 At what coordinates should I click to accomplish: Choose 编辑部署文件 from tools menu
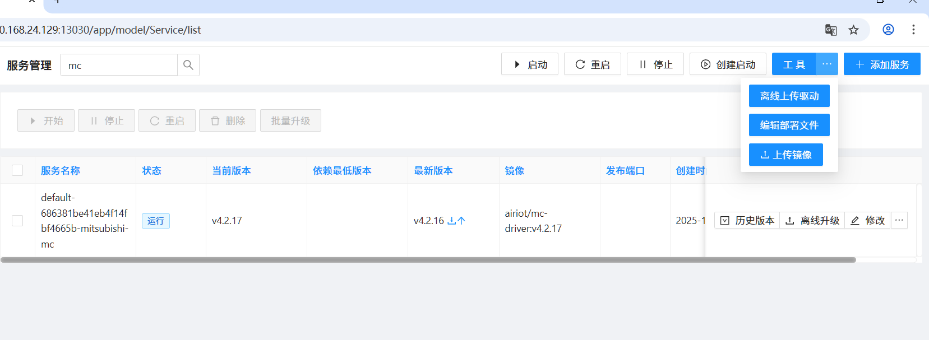point(789,125)
